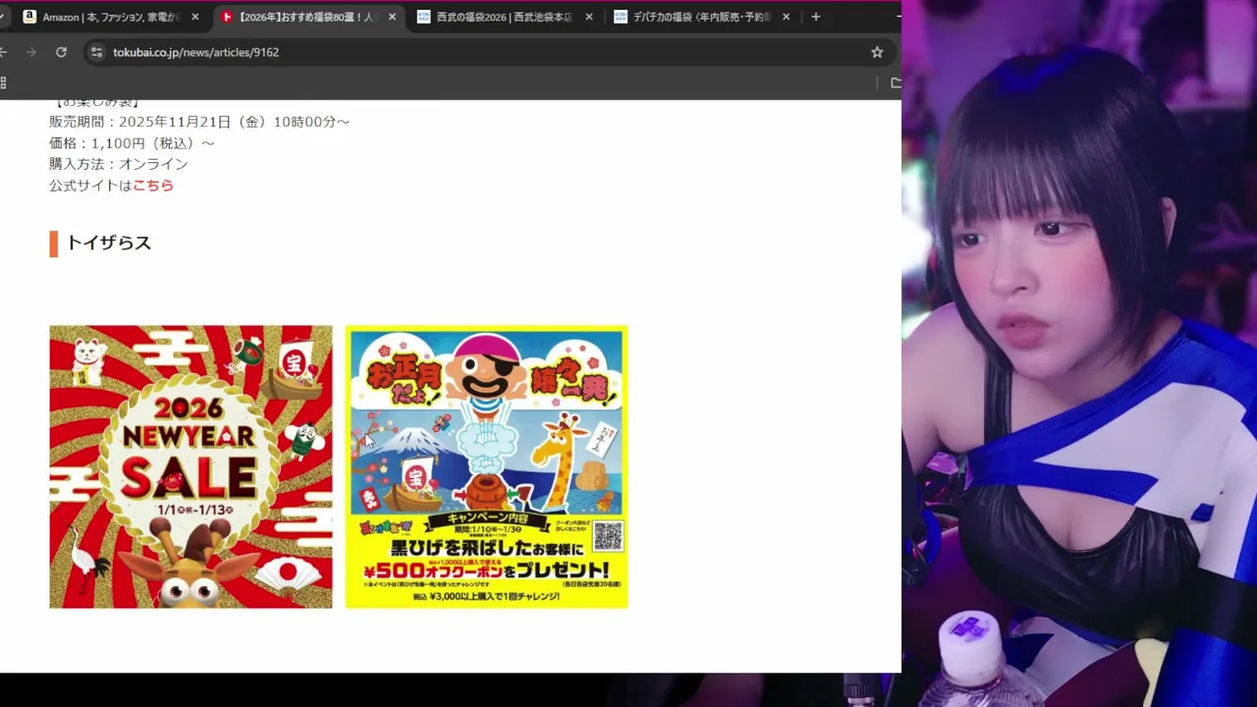Open the 西武の福袋2026 tab
The height and width of the screenshot is (707, 1257).
505,17
